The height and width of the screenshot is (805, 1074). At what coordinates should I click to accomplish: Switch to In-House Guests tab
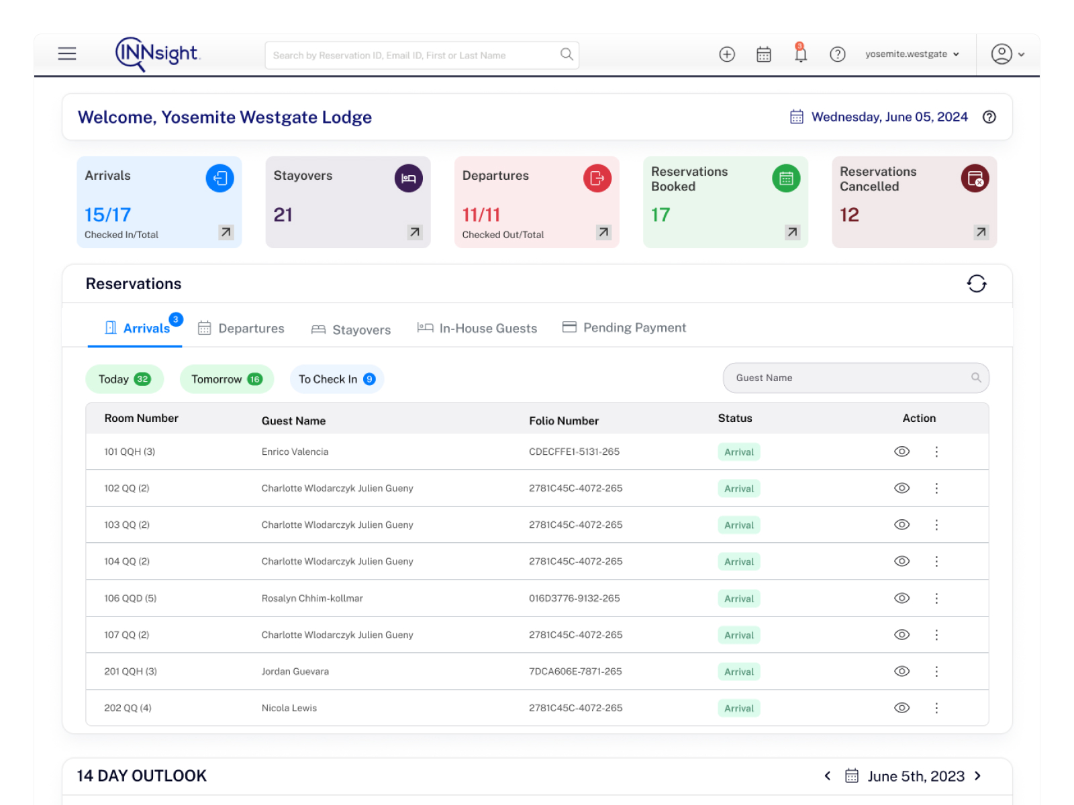click(477, 328)
